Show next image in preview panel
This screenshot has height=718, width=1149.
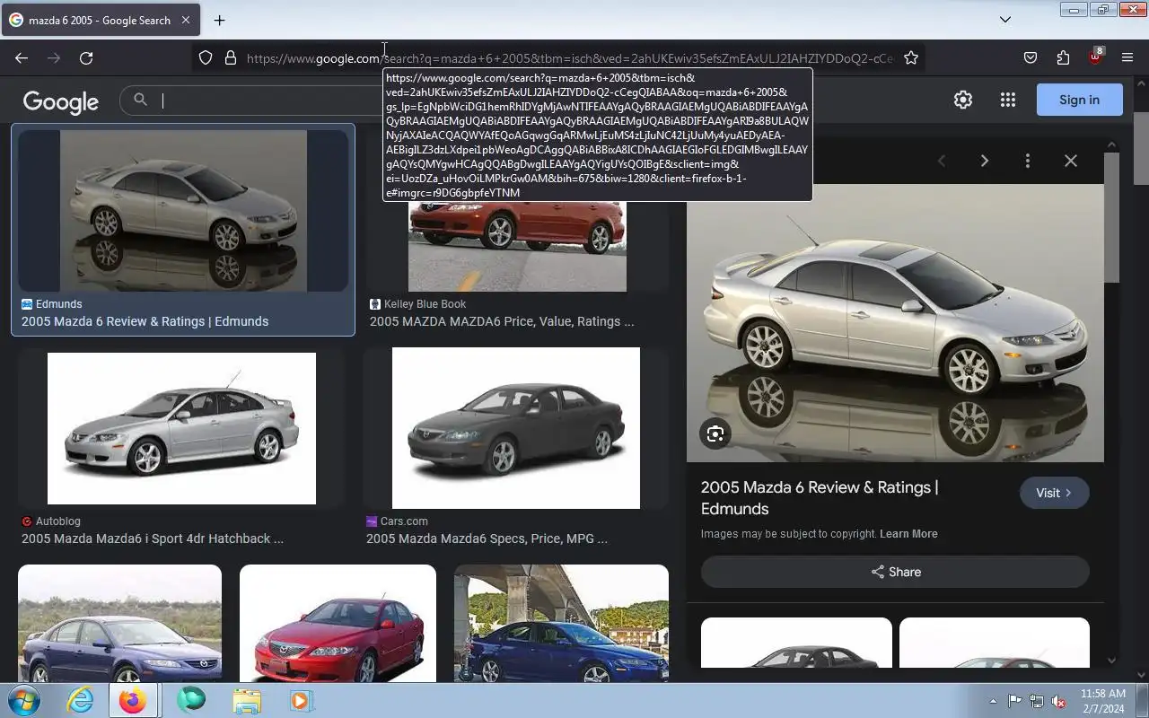coord(985,161)
